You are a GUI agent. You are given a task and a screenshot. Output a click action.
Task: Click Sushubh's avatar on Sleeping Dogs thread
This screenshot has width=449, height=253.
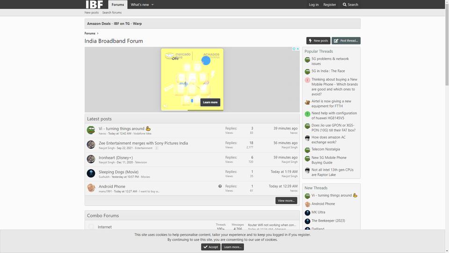(91, 173)
